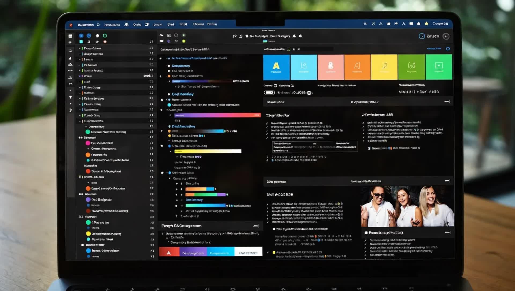This screenshot has height=291, width=515.
Task: Click the white rectangle icon in the top menu bar
Action: click(x=411, y=24)
